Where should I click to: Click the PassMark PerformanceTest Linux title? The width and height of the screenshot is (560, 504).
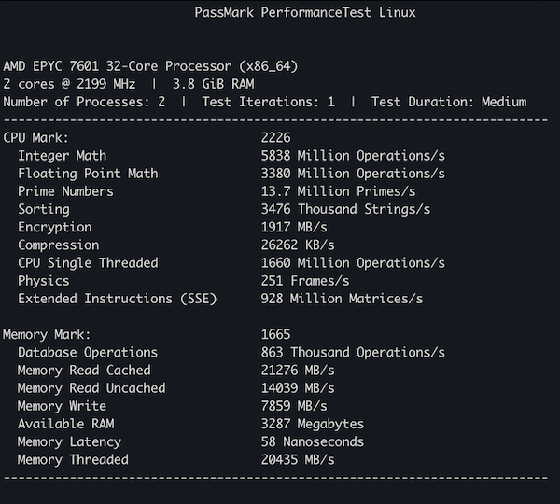[305, 13]
